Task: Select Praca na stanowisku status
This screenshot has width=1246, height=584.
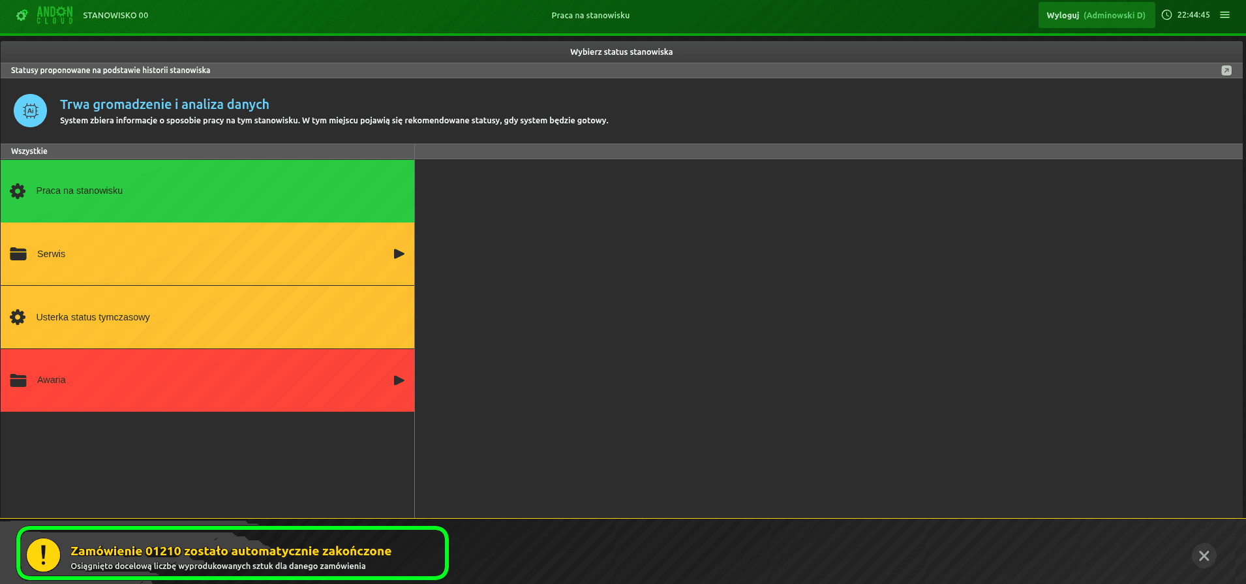Action: coord(207,191)
